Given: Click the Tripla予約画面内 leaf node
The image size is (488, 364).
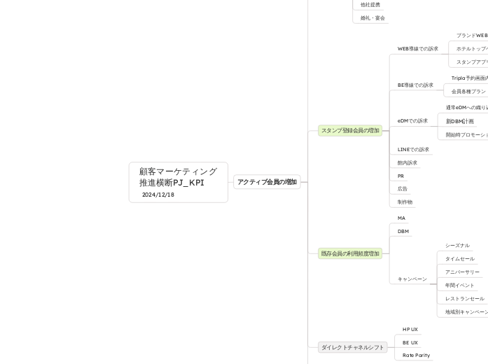Looking at the screenshot, I should pos(470,78).
